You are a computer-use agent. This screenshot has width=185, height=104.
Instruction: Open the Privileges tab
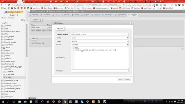click(x=107, y=15)
